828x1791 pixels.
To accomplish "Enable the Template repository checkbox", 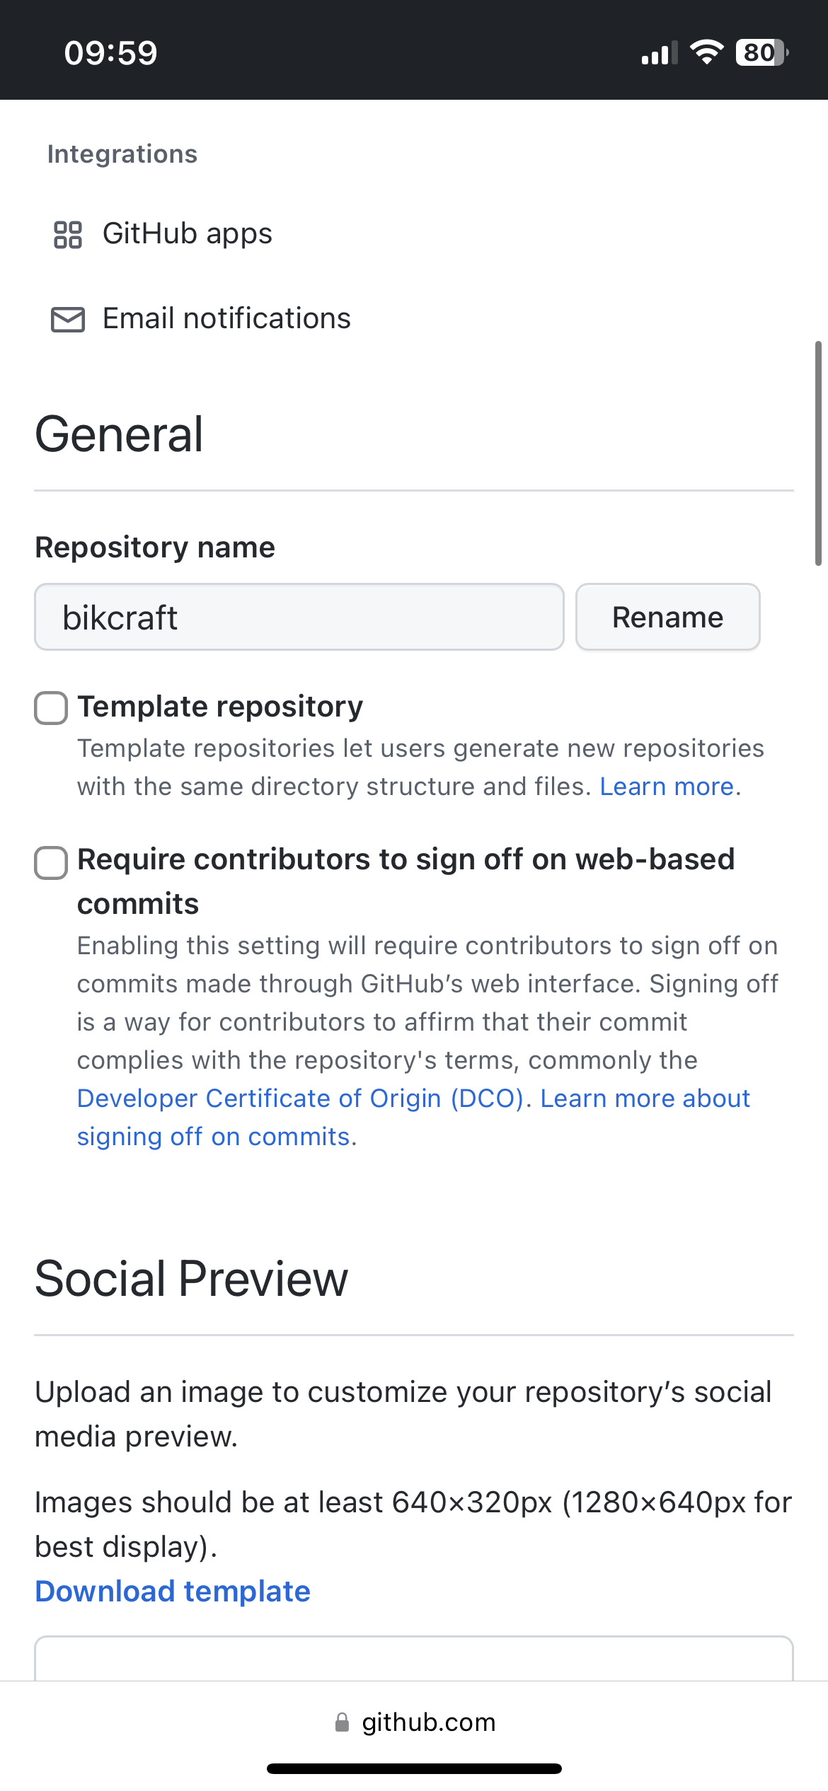I will click(x=50, y=708).
